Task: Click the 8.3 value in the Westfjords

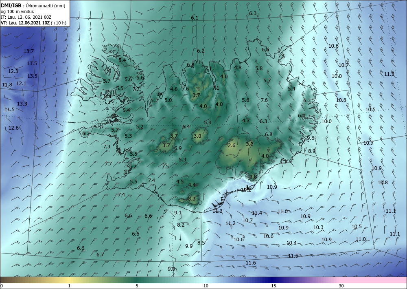Action: (107, 97)
